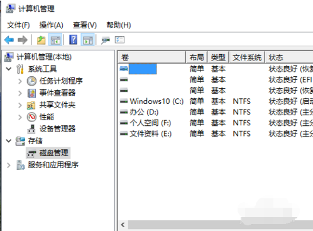
Task: Click the connect/refresh disk toolbar icon
Action: click(106, 40)
